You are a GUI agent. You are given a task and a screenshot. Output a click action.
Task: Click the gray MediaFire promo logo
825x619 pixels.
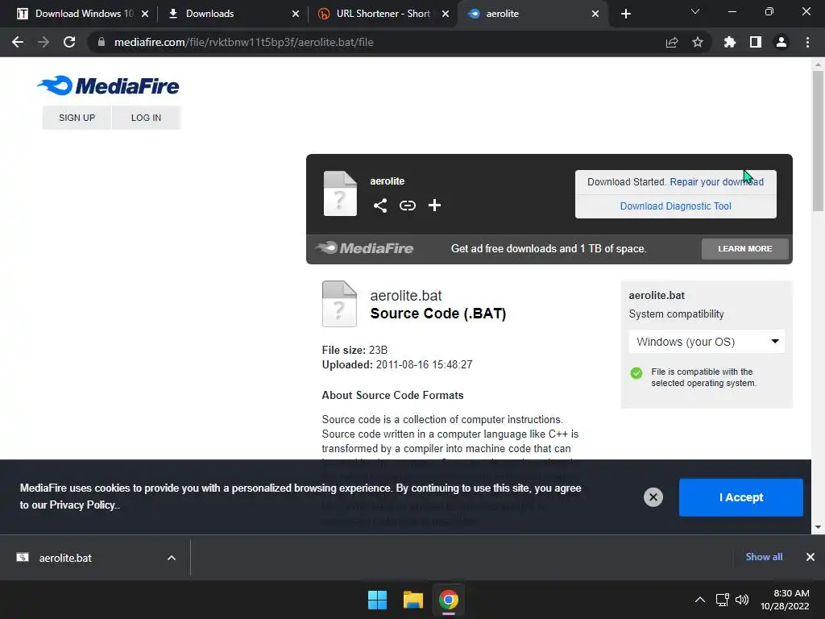click(x=364, y=248)
